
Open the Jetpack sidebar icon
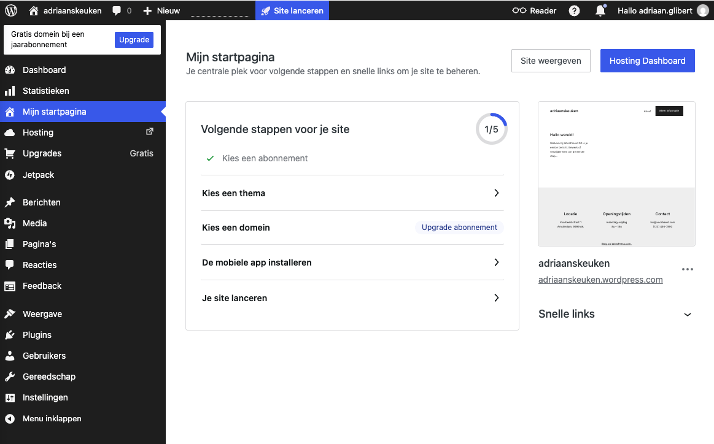[10, 175]
